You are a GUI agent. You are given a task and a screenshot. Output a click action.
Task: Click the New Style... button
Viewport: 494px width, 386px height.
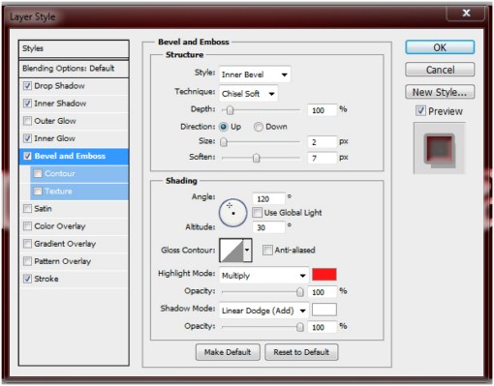440,92
